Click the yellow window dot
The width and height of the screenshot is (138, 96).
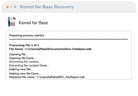point(11,7)
